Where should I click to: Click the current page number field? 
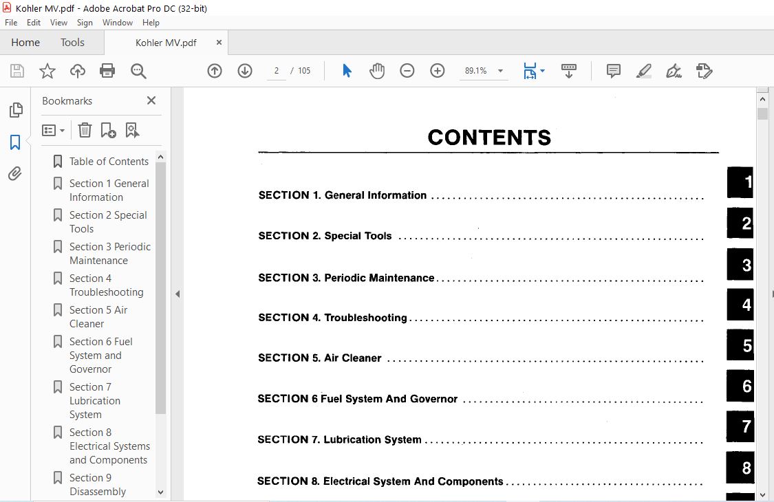277,71
